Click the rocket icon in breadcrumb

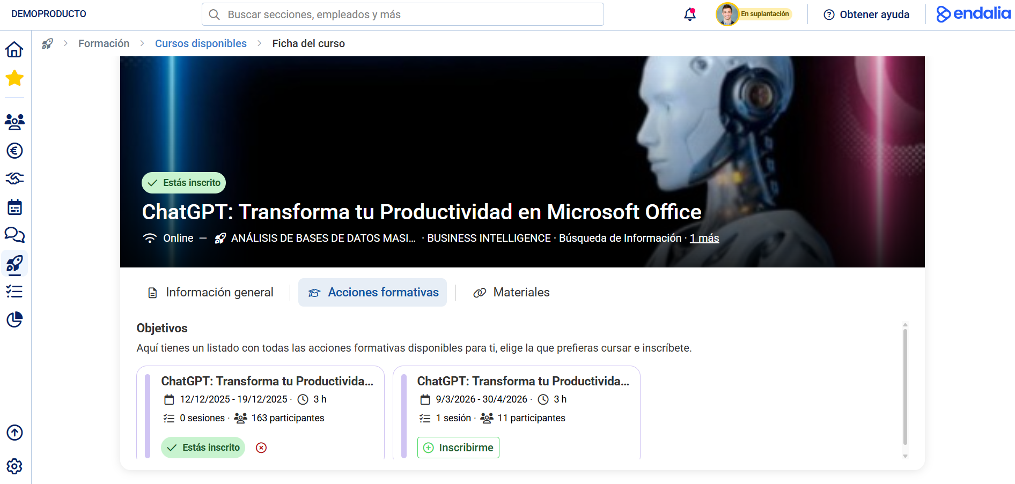point(48,43)
